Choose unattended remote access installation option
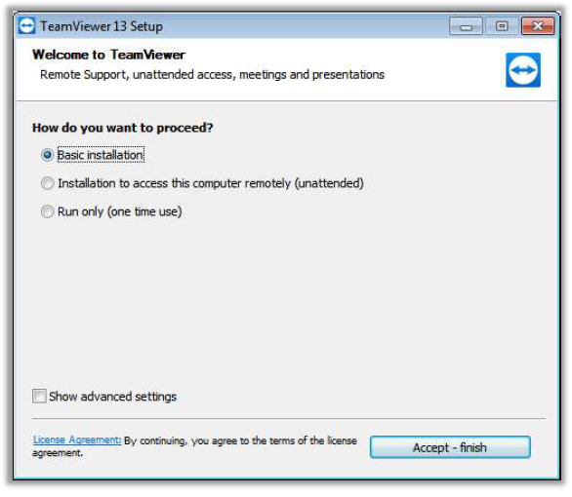572x497 pixels. tap(47, 183)
